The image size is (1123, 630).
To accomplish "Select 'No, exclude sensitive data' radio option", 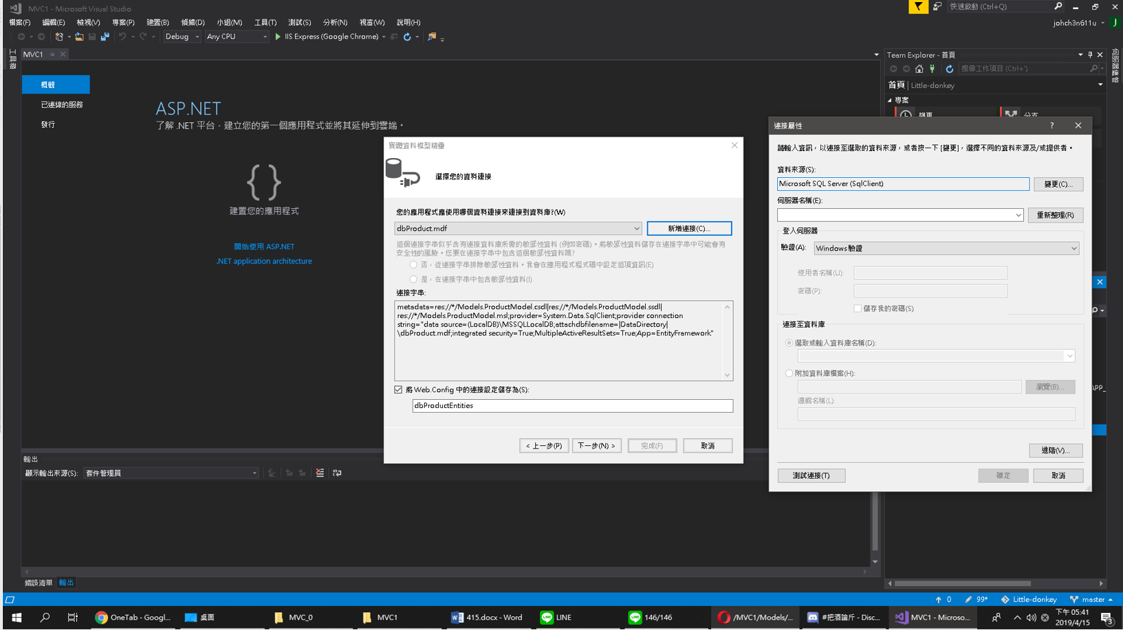I will [x=413, y=265].
